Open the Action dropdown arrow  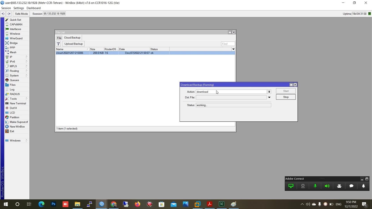pyautogui.click(x=269, y=92)
